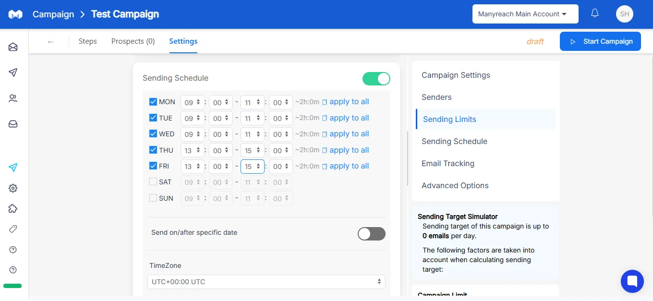Click the copy icon on the TUE row
Image resolution: width=653 pixels, height=301 pixels.
(325, 118)
